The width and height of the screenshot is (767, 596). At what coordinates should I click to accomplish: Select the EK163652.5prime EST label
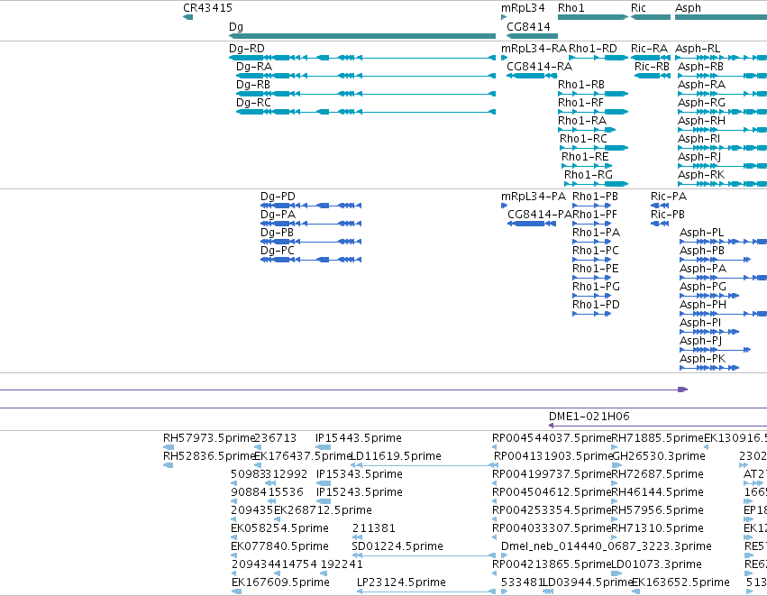pos(680,582)
